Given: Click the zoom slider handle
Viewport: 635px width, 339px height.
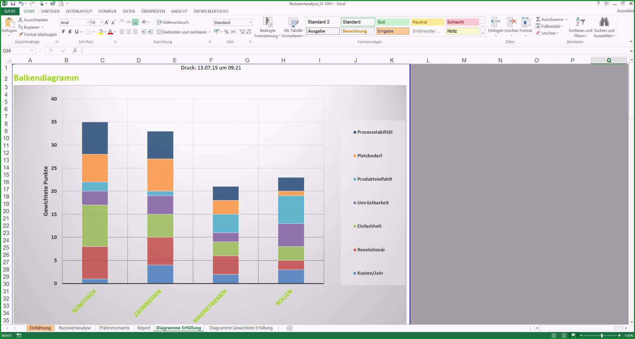Looking at the screenshot, I should 602,336.
